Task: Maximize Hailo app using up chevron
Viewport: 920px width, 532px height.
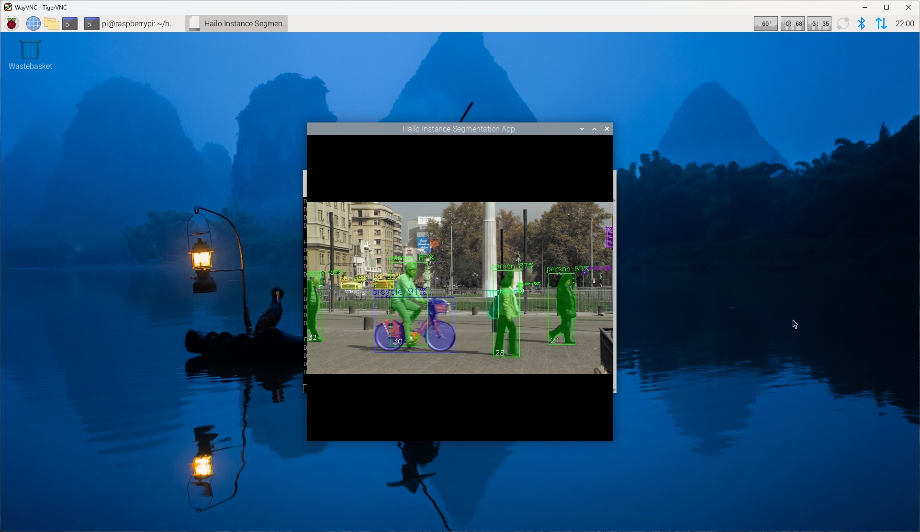Action: [x=595, y=129]
